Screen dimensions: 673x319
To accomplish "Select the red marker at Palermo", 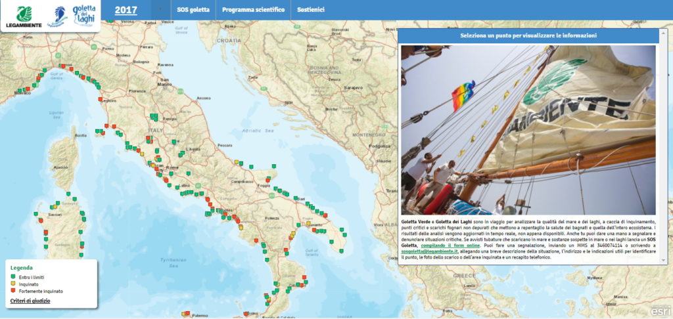I will (189, 313).
